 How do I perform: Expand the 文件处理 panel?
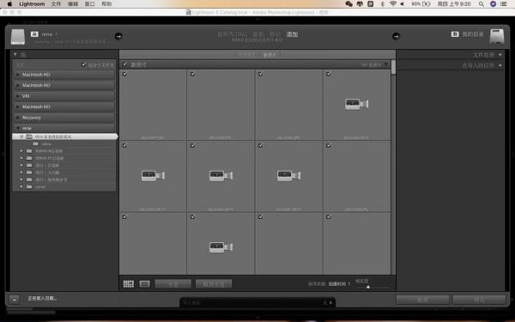click(500, 55)
